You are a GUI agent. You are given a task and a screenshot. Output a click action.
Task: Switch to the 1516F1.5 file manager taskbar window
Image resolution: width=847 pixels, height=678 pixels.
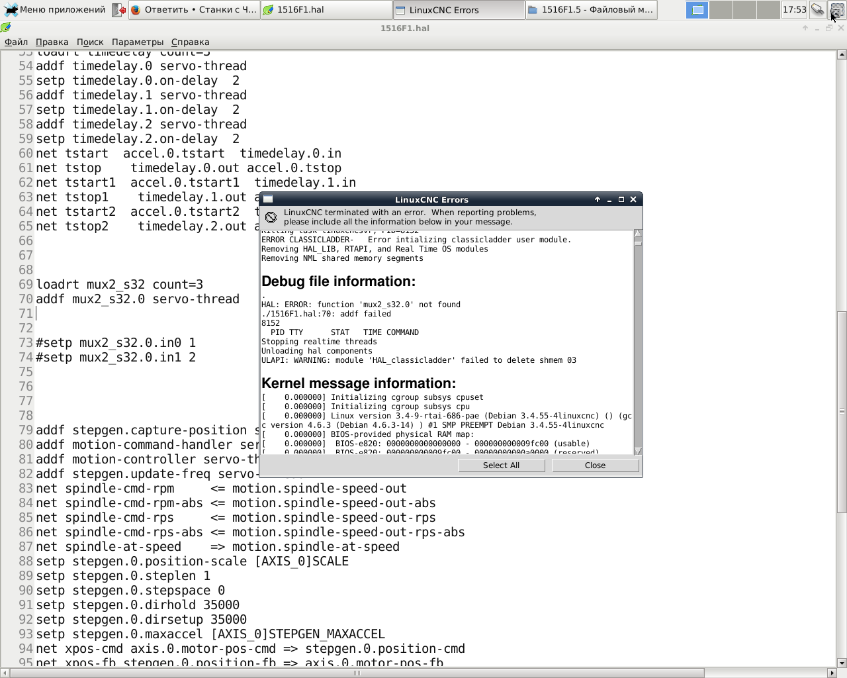point(591,10)
